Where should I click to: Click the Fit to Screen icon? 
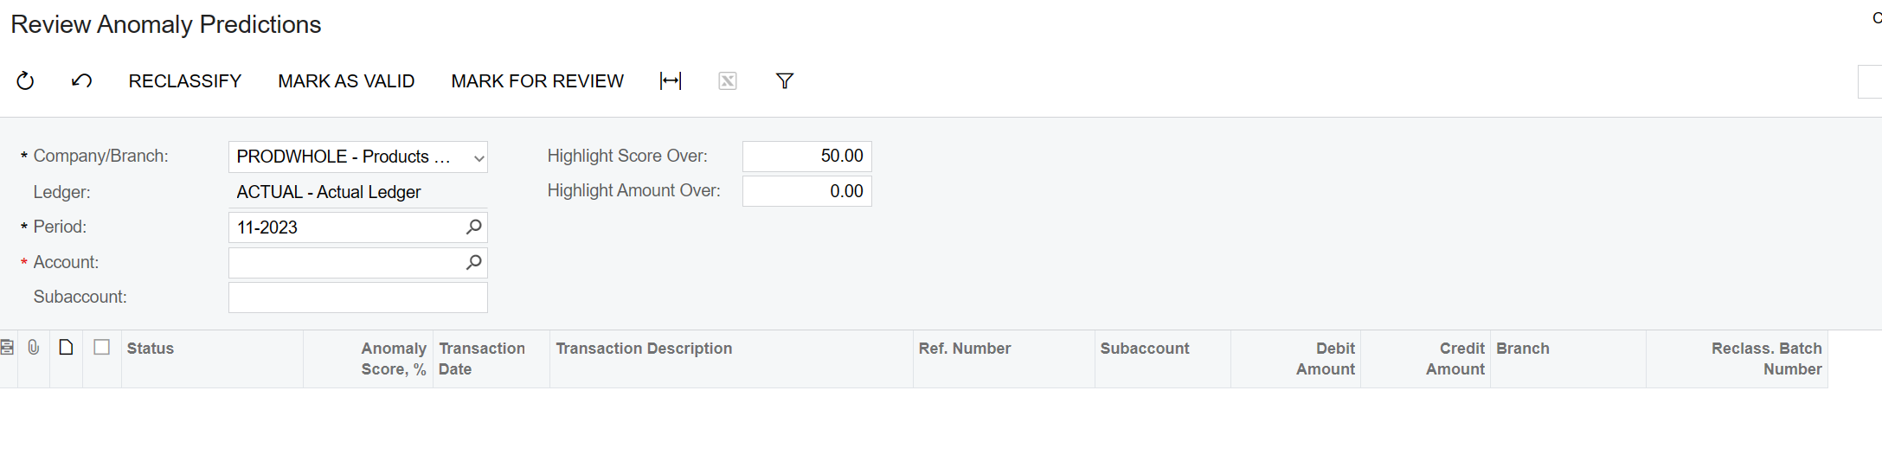(671, 80)
